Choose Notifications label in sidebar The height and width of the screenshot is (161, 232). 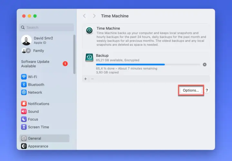[39, 104]
